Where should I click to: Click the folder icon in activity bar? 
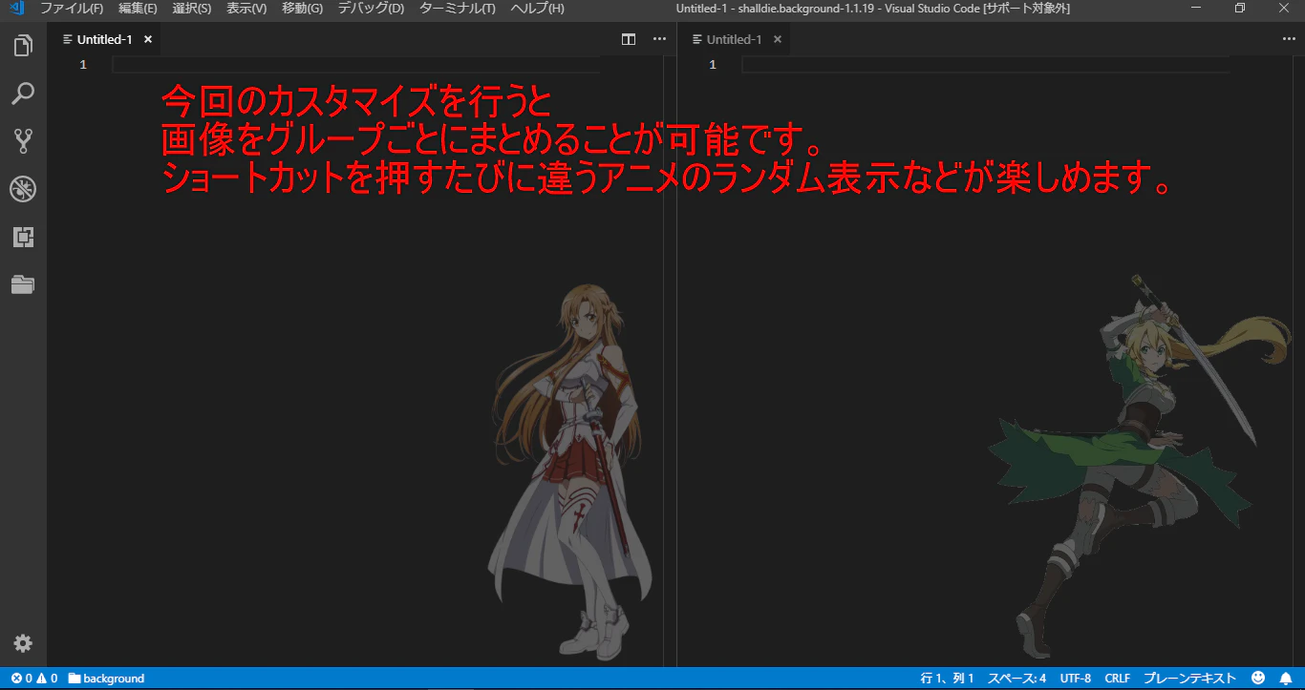23,284
